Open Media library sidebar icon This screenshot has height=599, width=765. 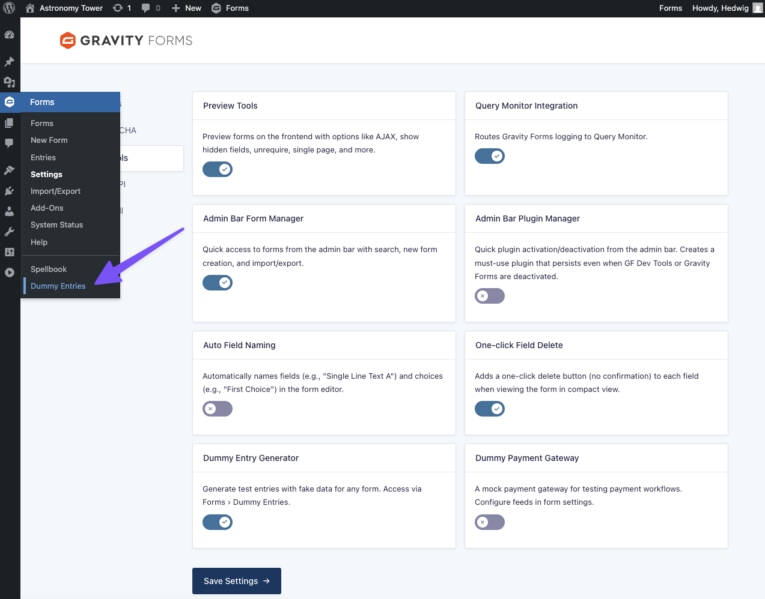(x=9, y=82)
